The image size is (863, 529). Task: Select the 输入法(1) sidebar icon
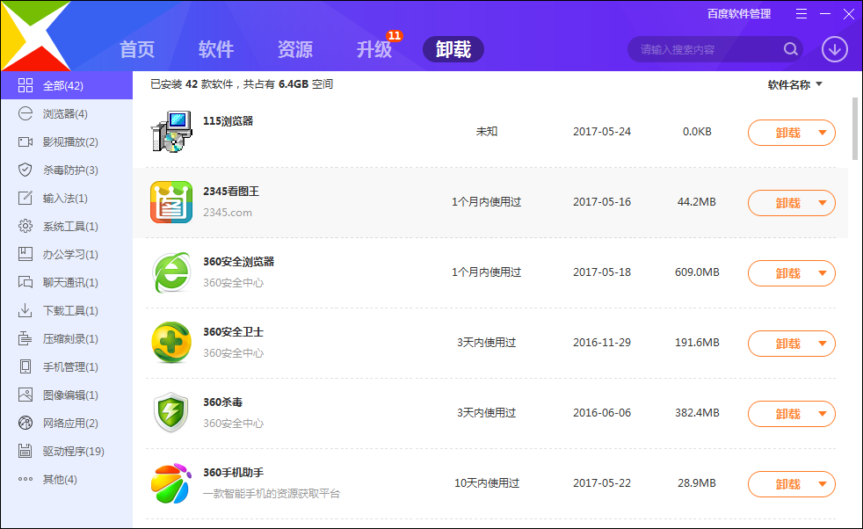tap(25, 198)
